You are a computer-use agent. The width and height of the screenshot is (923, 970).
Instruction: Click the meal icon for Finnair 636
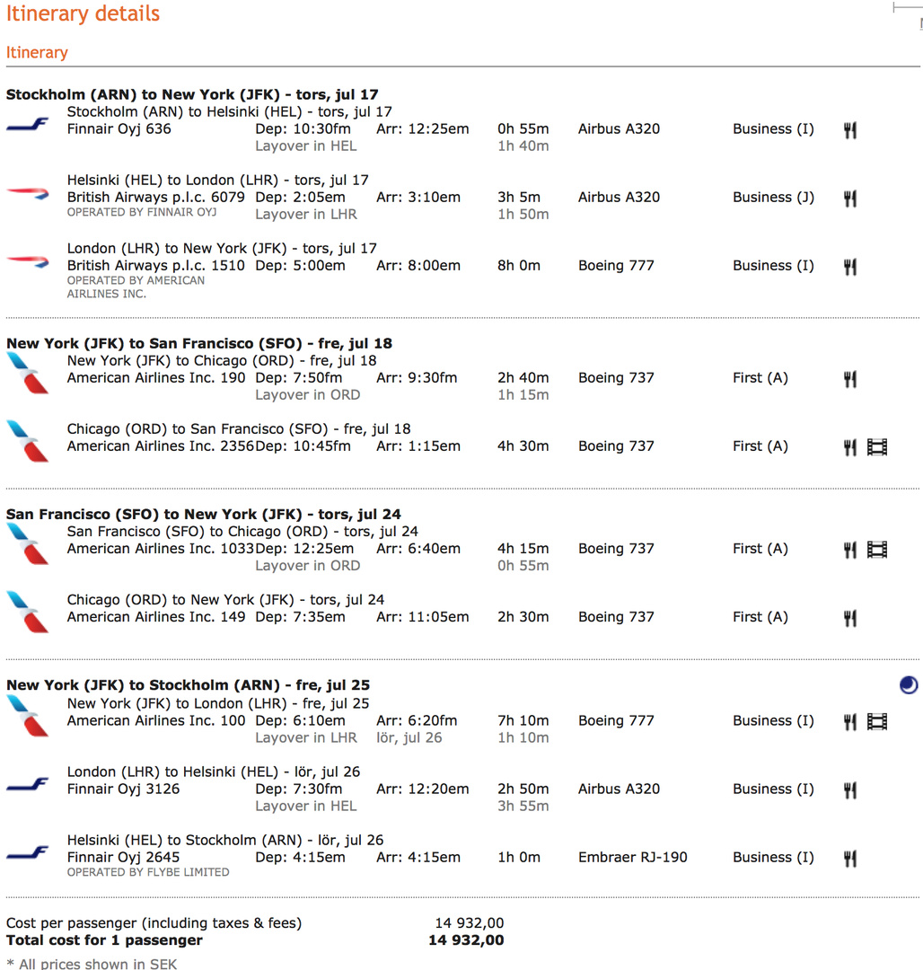[x=849, y=130]
